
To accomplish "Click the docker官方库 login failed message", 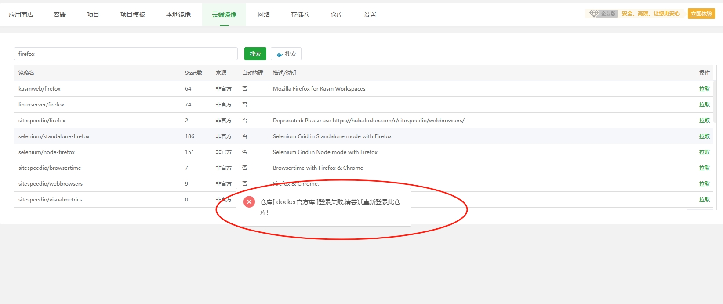I will pos(330,207).
